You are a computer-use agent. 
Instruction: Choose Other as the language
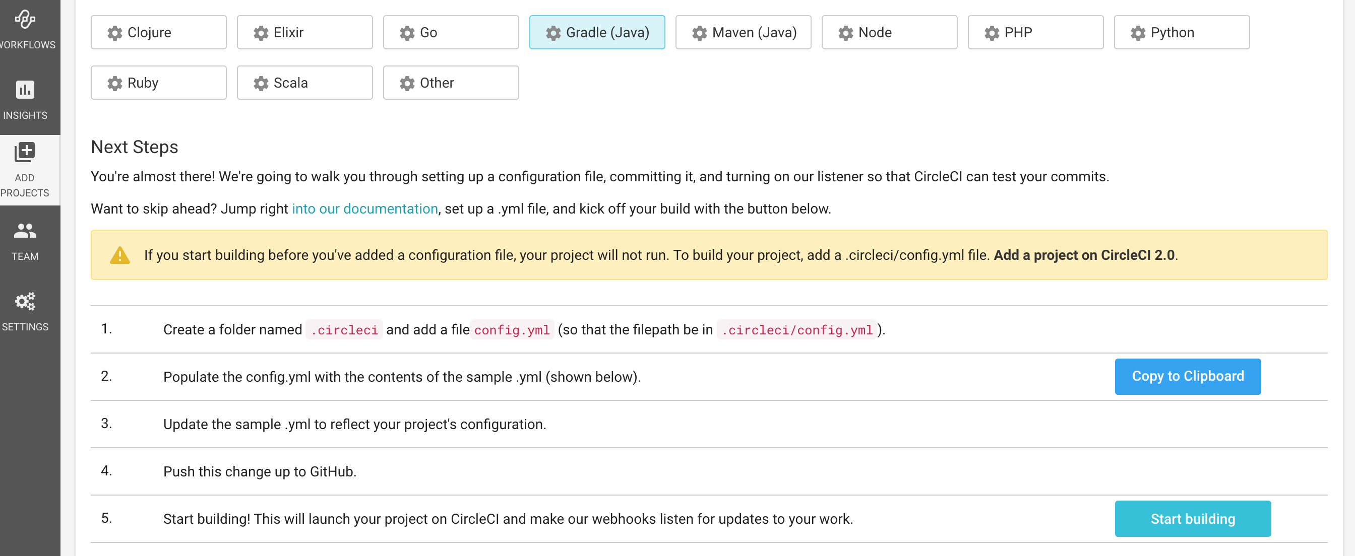(x=451, y=83)
